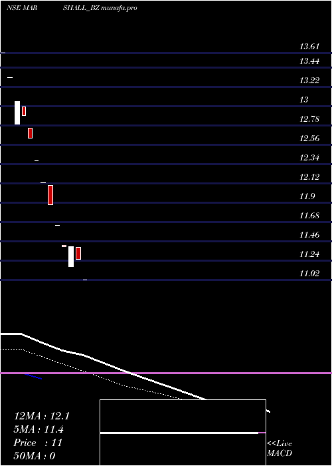Image resolution: width=332 pixels, height=466 pixels.
Task: Click the 13 price level label
Action: (x=304, y=100)
